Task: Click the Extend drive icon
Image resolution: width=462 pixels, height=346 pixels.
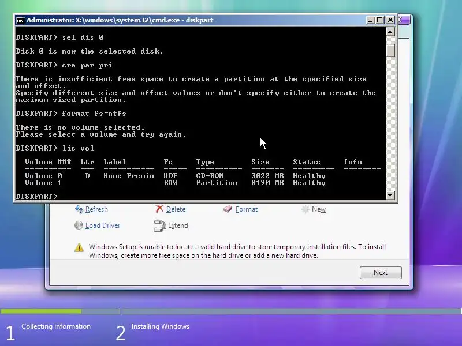Action: tap(160, 225)
